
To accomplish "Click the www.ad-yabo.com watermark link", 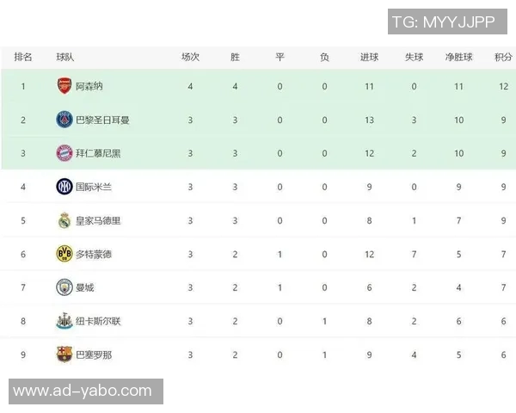I will (x=83, y=391).
